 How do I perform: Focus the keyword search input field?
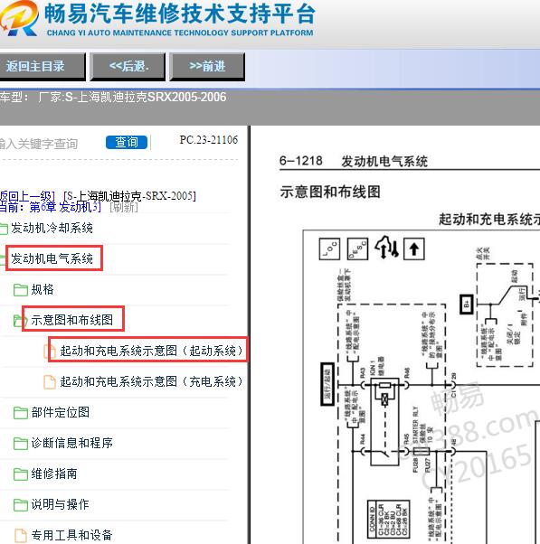point(49,144)
